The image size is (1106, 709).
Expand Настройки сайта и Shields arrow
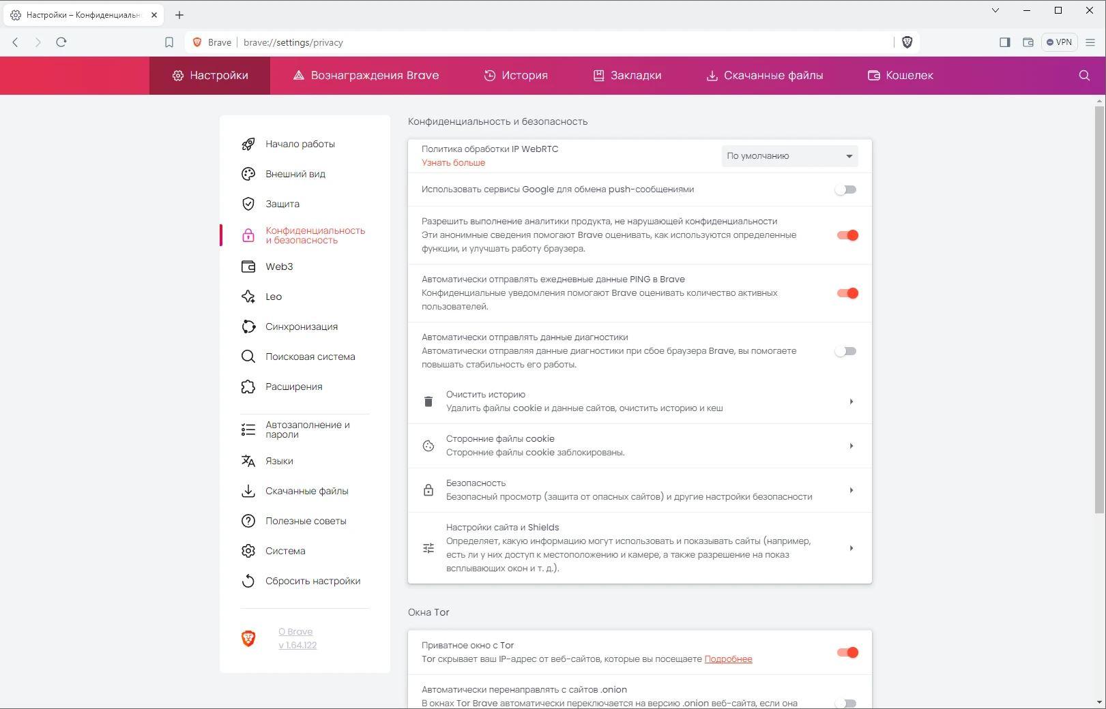(x=851, y=548)
